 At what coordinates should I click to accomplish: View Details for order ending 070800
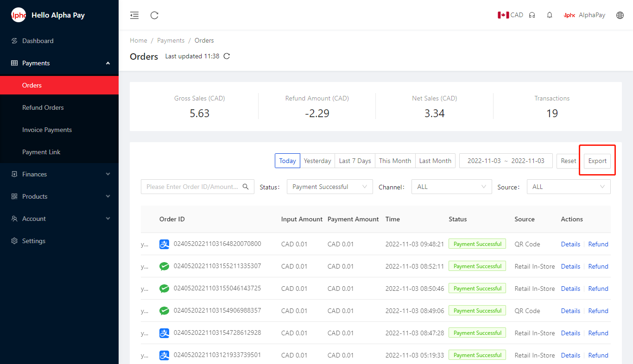coord(570,244)
